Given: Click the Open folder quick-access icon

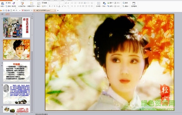Looking at the screenshot, I should [x=1, y=10].
